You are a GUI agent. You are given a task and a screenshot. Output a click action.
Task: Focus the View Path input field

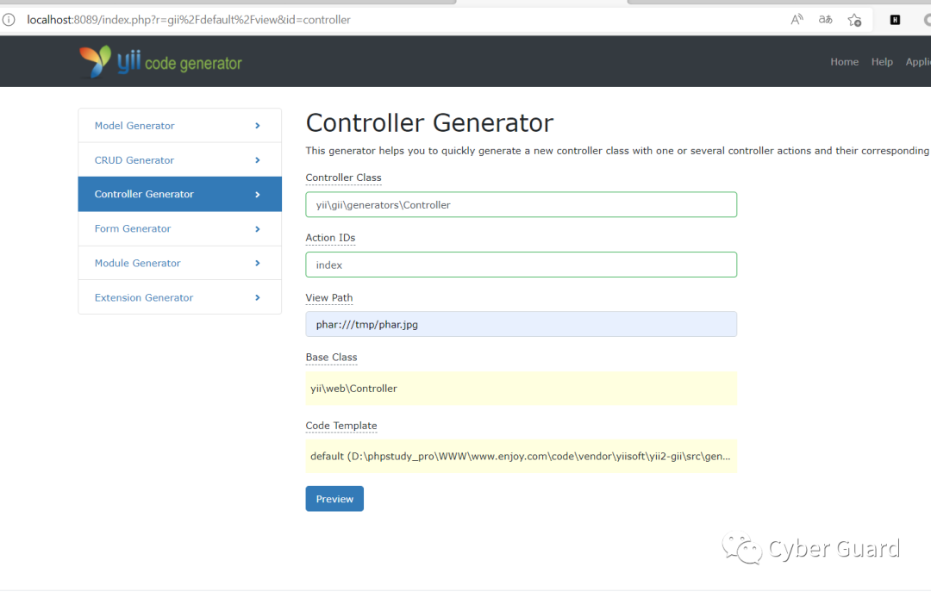coord(521,324)
